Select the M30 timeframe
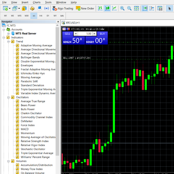 click(27, 16)
